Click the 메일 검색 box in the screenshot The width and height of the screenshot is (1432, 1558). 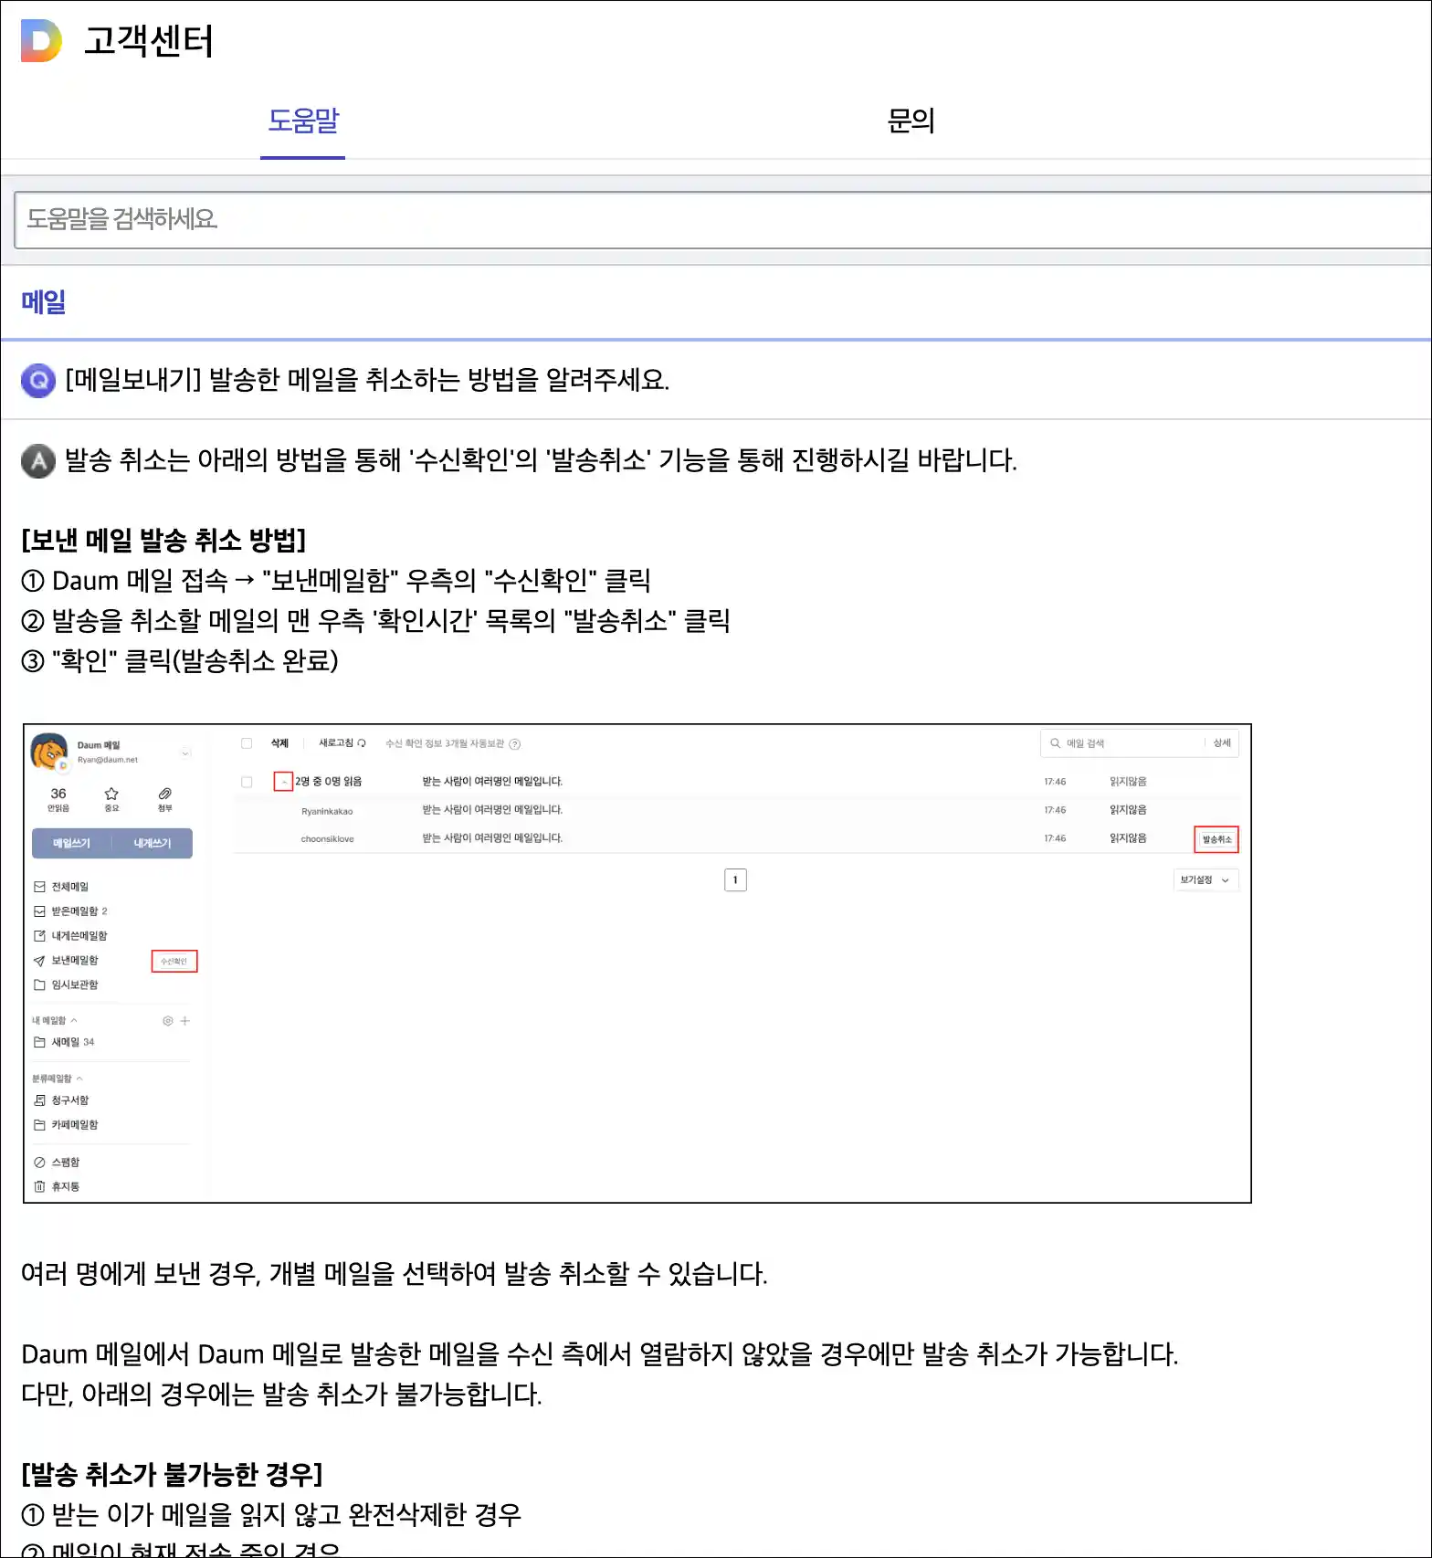click(1123, 743)
